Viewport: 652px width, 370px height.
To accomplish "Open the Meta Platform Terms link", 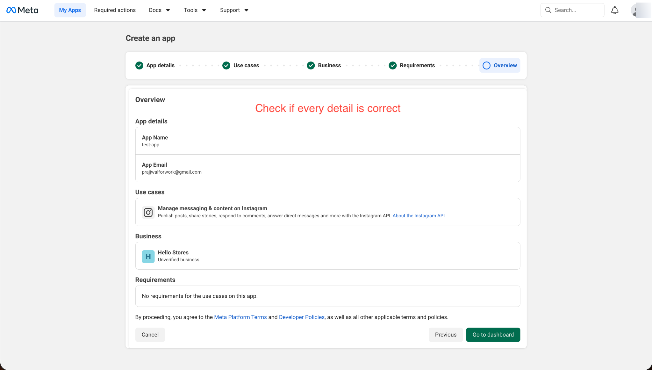I will (x=240, y=317).
